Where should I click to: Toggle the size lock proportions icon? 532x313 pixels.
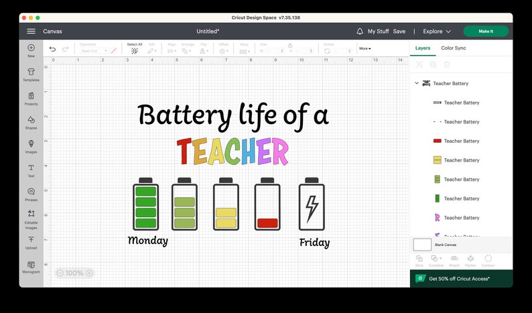[290, 45]
